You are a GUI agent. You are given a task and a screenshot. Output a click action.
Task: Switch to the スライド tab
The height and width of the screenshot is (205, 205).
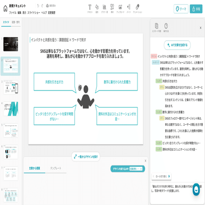(x=6, y=22)
